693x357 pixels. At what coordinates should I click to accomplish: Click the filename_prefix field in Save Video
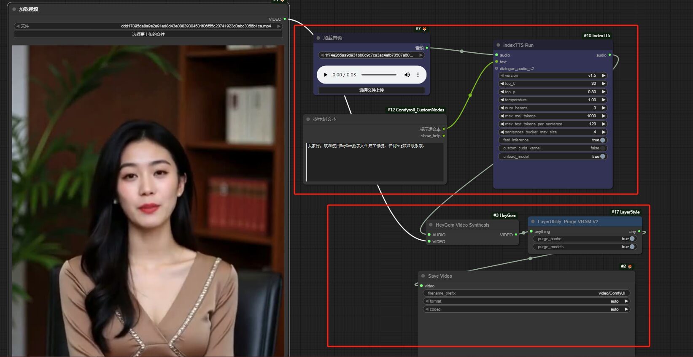click(526, 293)
